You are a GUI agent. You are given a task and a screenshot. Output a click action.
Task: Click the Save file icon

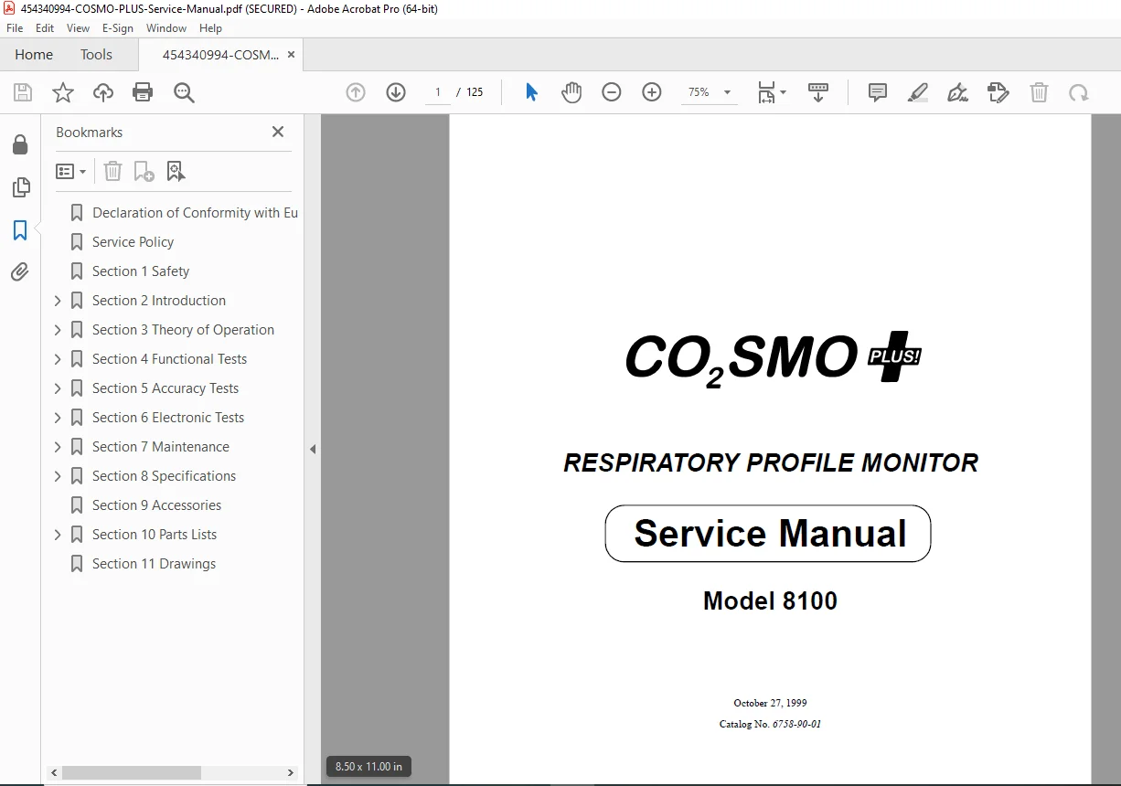23,92
